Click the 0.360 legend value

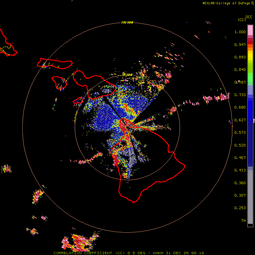click(240, 183)
